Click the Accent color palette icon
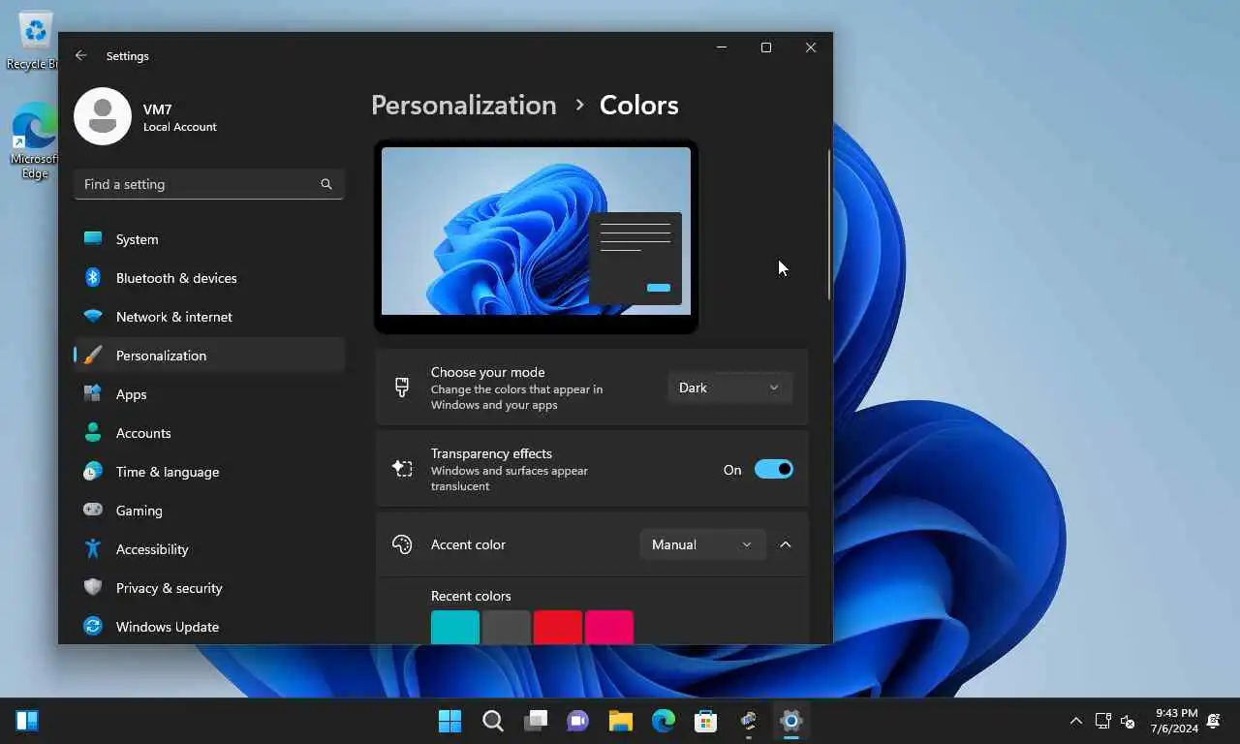The image size is (1240, 744). (402, 544)
